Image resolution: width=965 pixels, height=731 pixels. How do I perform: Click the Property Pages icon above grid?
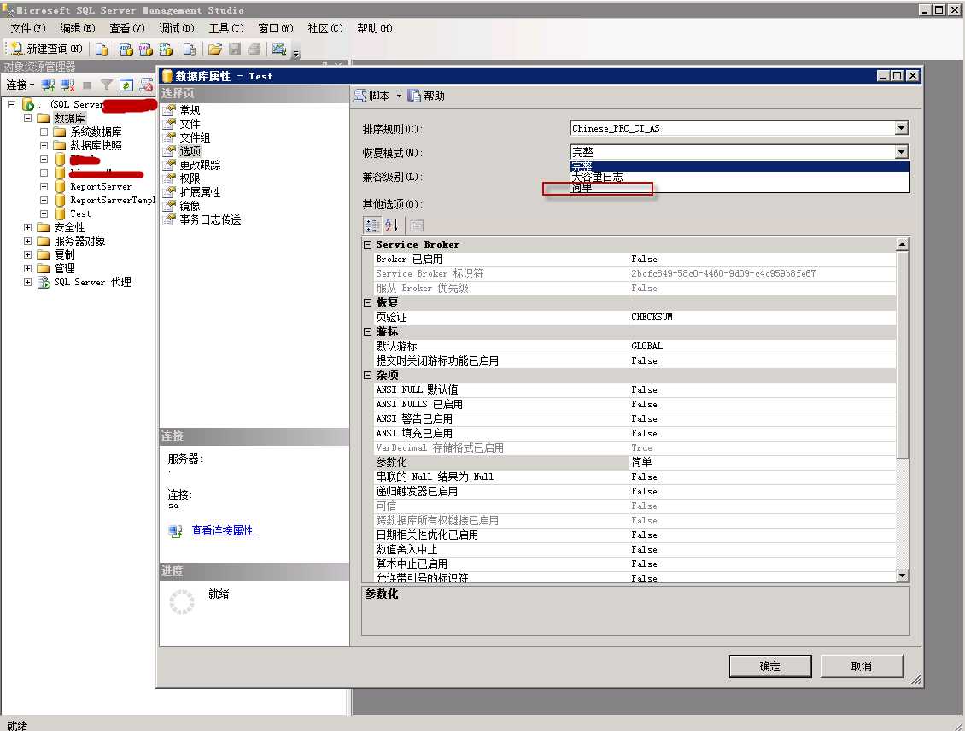click(x=417, y=225)
